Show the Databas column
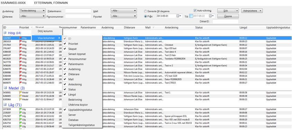 point(73,120)
